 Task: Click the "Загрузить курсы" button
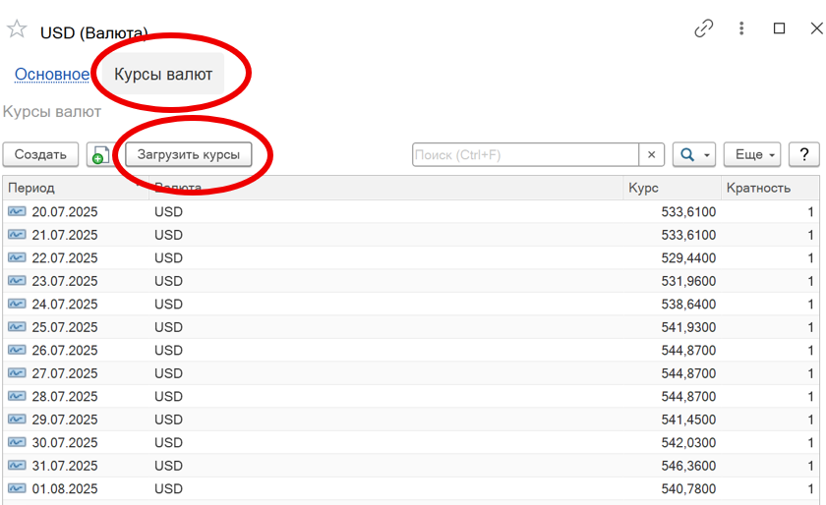(x=189, y=155)
